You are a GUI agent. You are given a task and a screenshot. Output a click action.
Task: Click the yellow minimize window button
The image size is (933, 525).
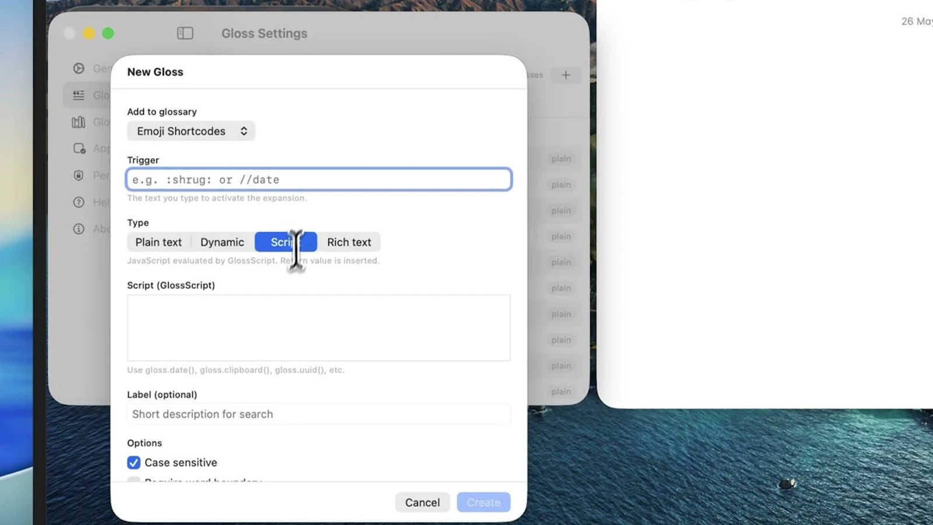coord(89,33)
